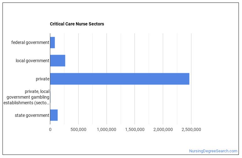
Task: Click the local government axis label
Action: click(32, 61)
